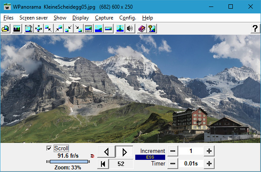Click the 91.6 fr/s frame rate text

[x=68, y=156]
